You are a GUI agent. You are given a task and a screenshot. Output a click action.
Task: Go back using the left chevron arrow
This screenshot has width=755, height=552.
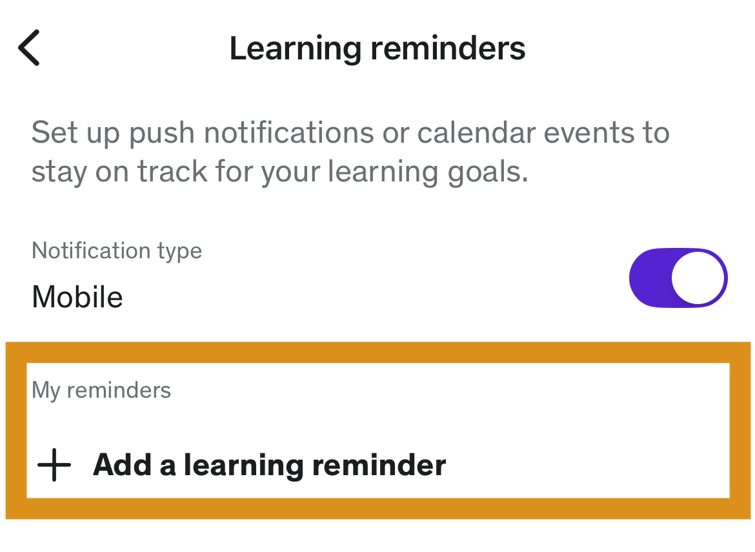coord(29,48)
